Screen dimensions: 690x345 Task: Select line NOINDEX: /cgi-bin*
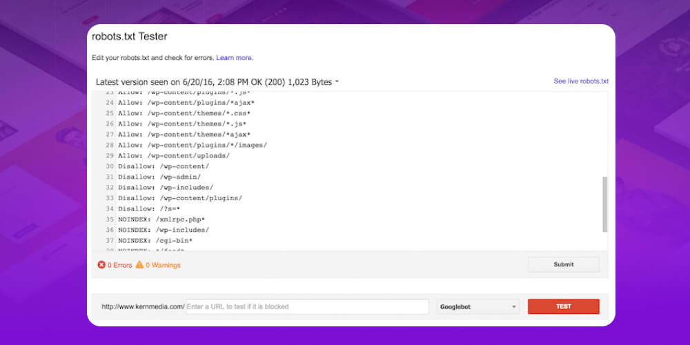click(x=155, y=240)
